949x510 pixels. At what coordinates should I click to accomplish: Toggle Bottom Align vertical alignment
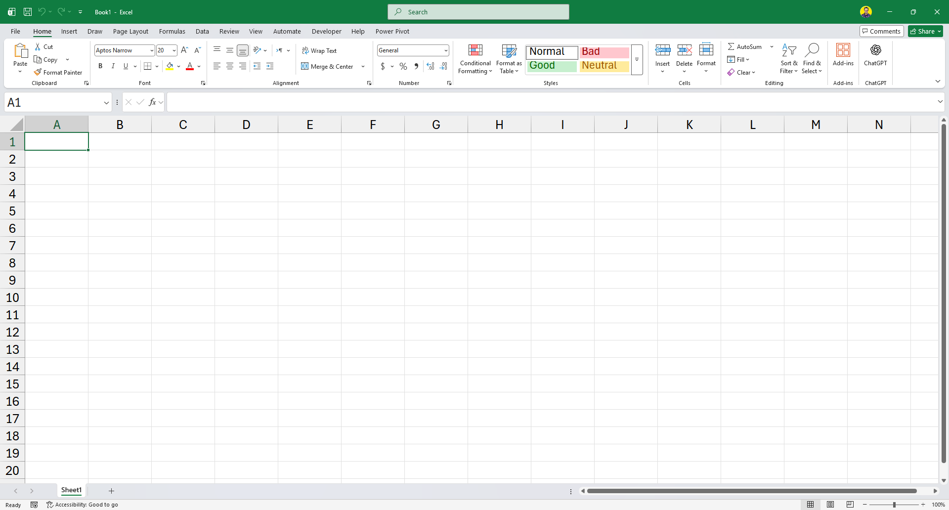243,50
